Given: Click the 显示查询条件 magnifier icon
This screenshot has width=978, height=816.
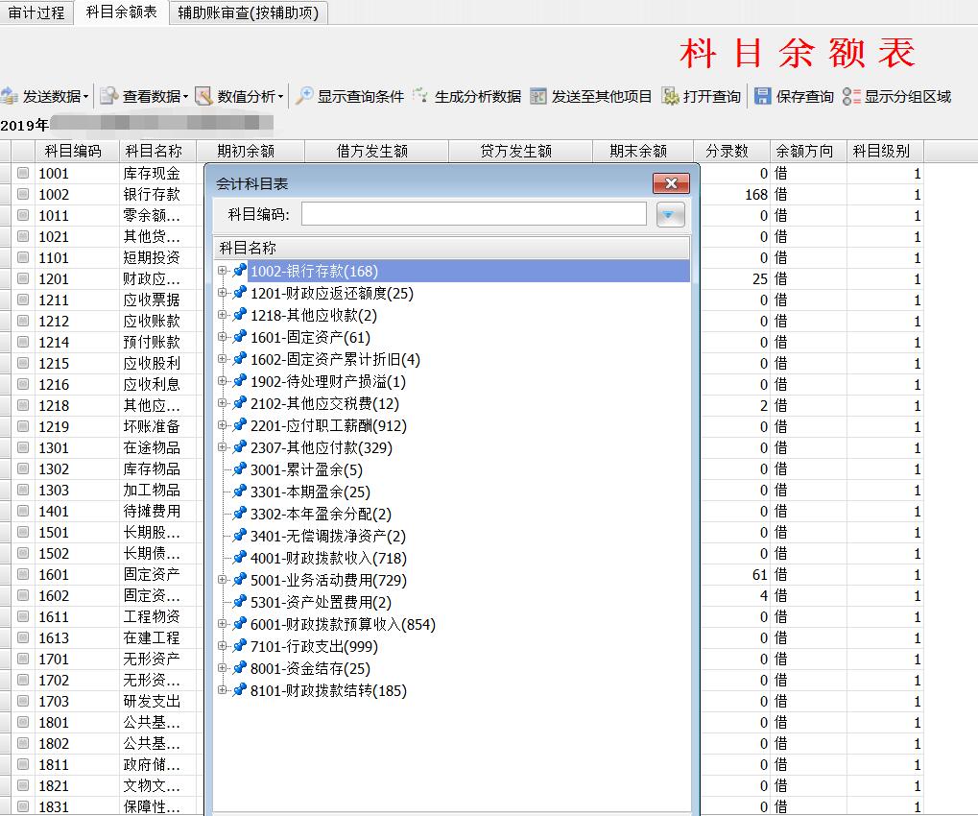Looking at the screenshot, I should coord(303,96).
